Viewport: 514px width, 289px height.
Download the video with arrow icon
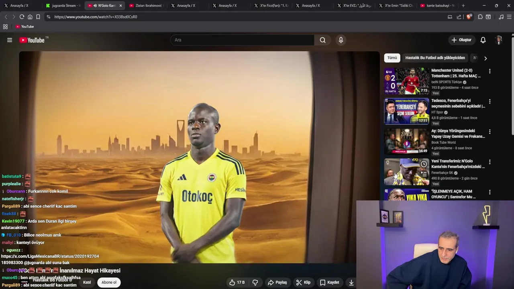[x=351, y=283]
